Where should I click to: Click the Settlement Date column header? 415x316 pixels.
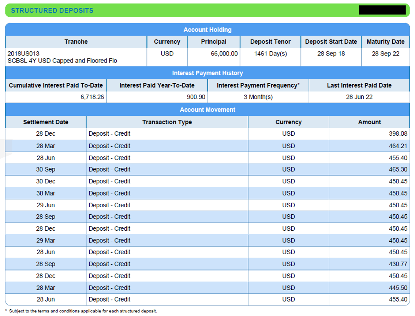pyautogui.click(x=45, y=122)
